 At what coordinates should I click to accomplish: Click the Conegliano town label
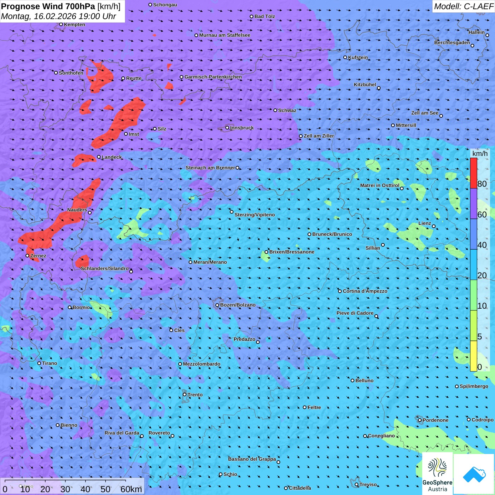coord(382,436)
